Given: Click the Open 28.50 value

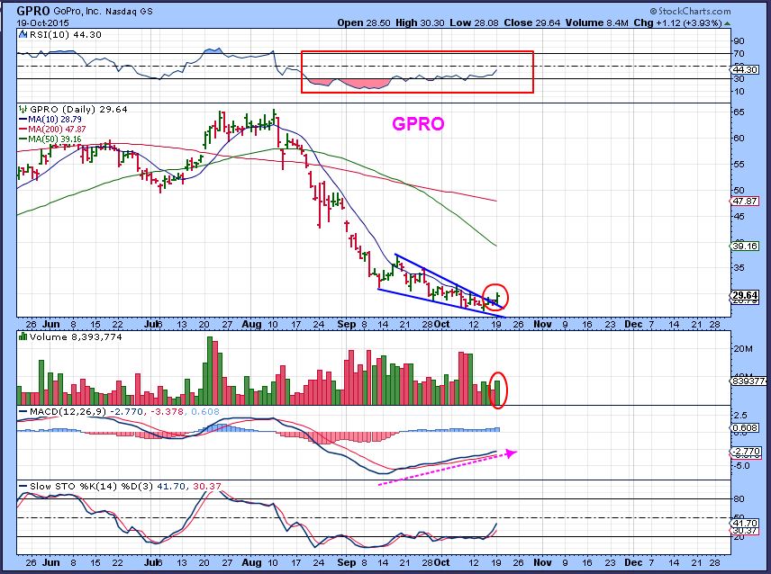Looking at the screenshot, I should point(366,22).
